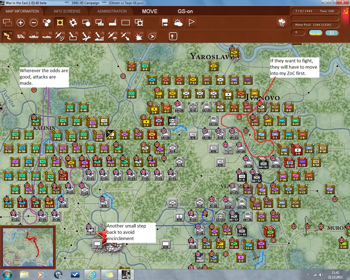Screen dimensions: 350x280
Task: Open the taskbar media player icon
Action: coord(41,275)
